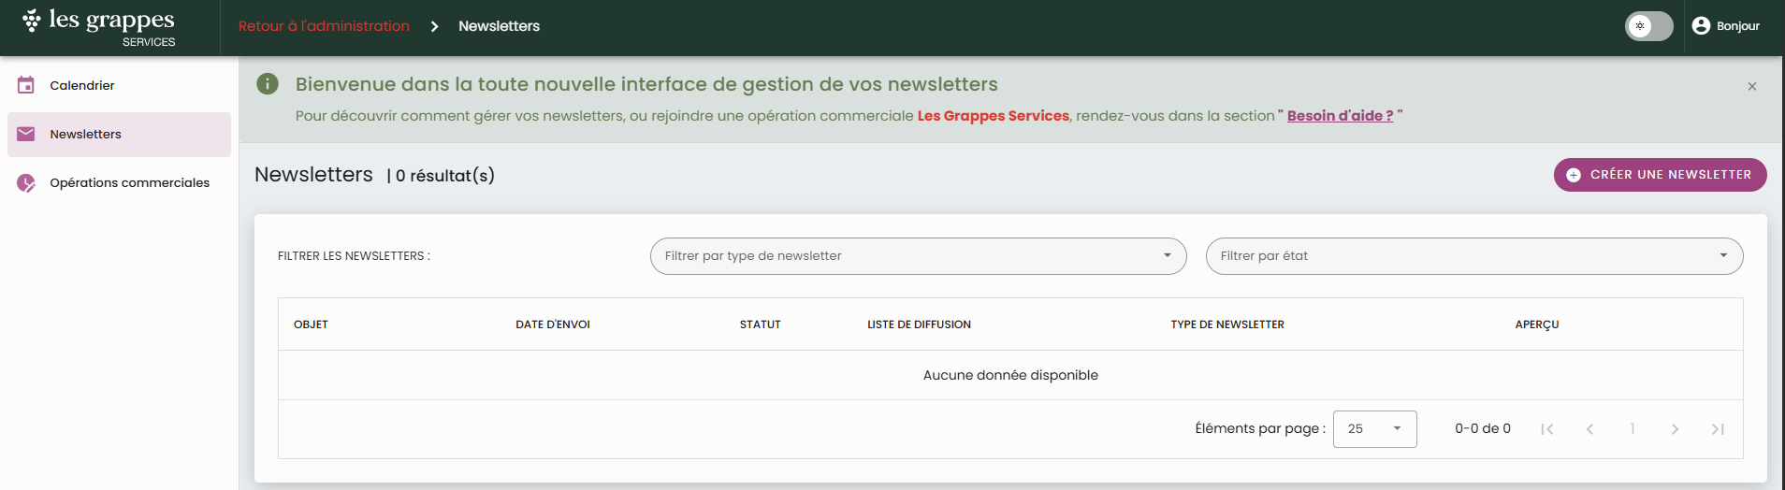The height and width of the screenshot is (490, 1785).
Task: Click the Newsletters envelope icon in sidebar
Action: coord(26,134)
